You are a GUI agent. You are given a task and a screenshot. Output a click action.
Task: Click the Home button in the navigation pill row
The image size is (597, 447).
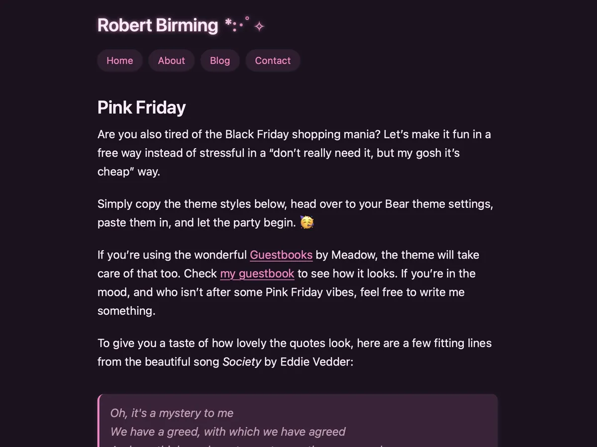click(x=119, y=60)
